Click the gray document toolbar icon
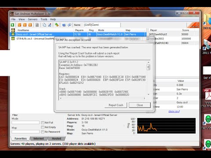Viewport: 211px width, 158px height. click(x=37, y=25)
